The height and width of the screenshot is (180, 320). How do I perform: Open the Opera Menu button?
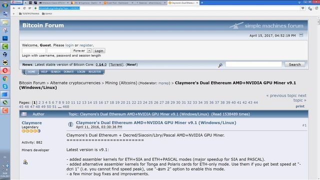click(x=16, y=2)
